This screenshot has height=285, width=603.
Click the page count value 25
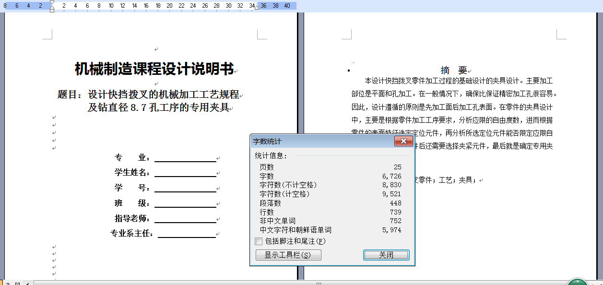pos(397,167)
